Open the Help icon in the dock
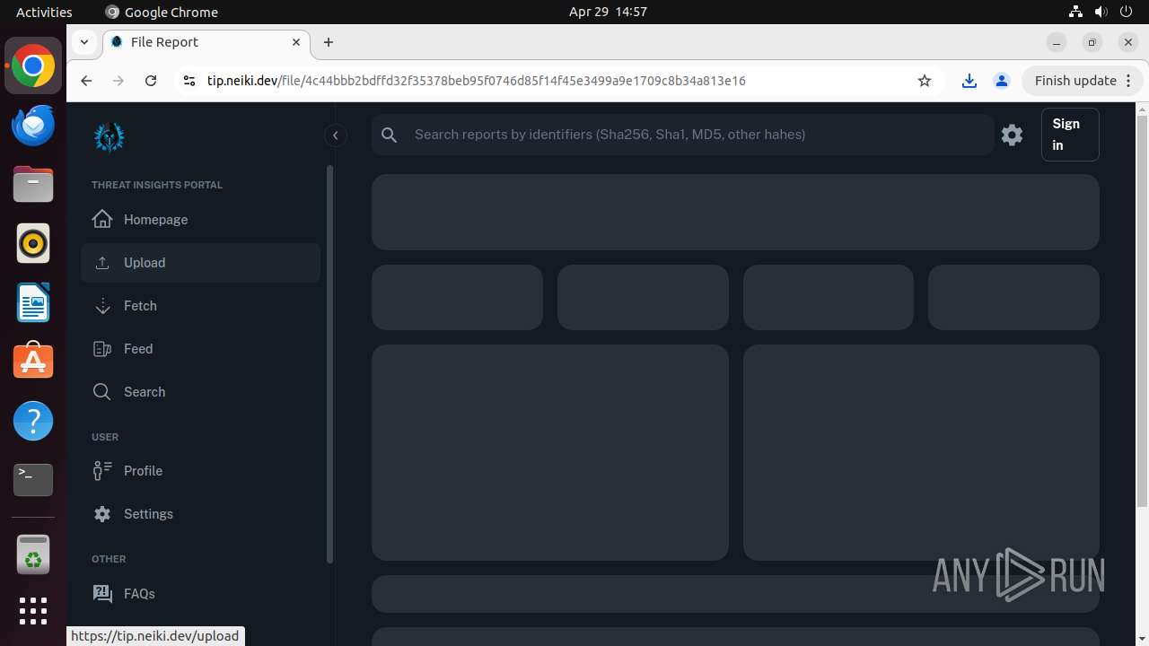The height and width of the screenshot is (646, 1149). [33, 421]
